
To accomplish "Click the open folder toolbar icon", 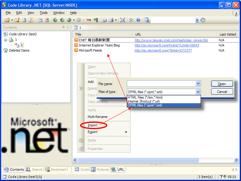I will (7, 20).
